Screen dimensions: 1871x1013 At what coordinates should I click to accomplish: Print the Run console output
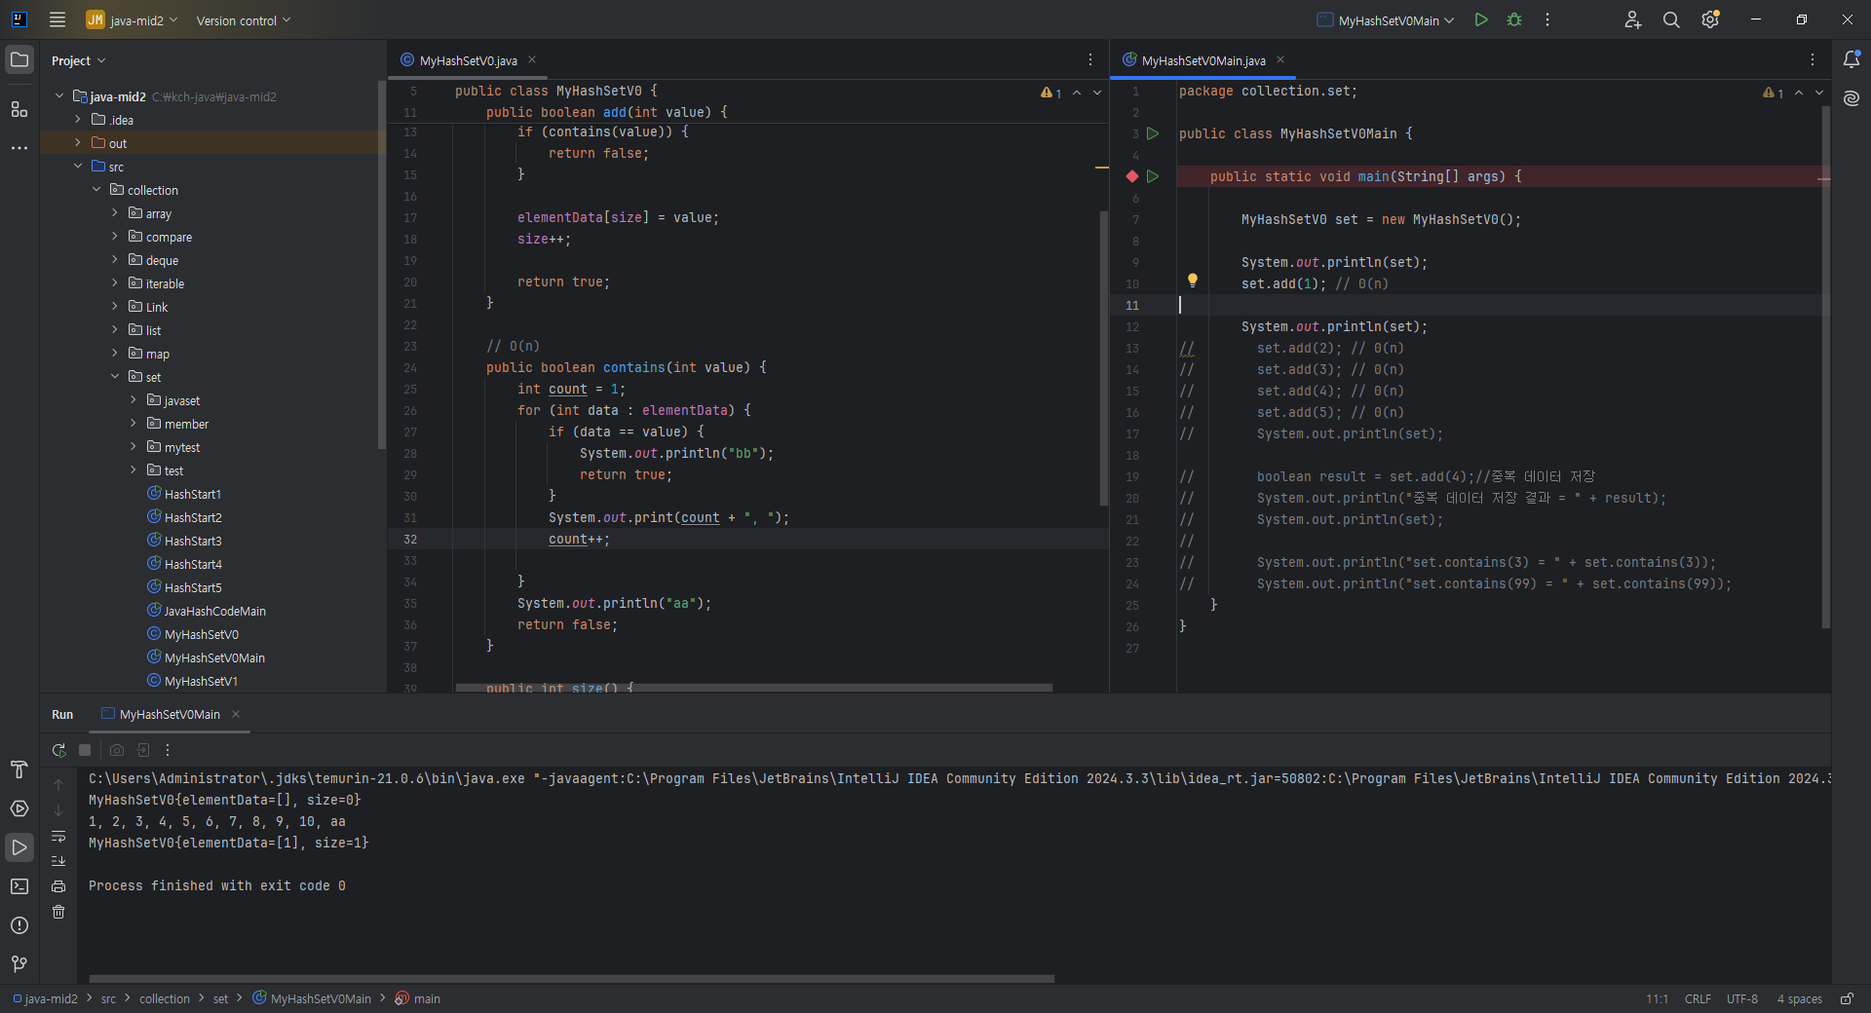point(58,886)
